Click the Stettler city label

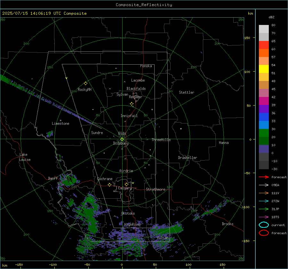[187, 92]
